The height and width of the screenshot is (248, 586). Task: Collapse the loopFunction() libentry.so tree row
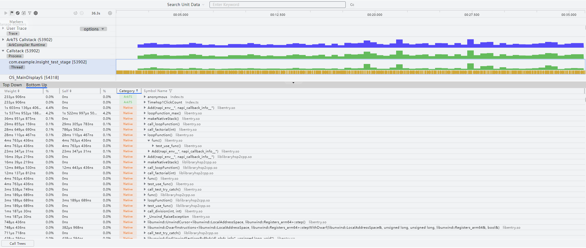click(x=145, y=135)
